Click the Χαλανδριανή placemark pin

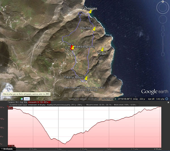coord(73,47)
